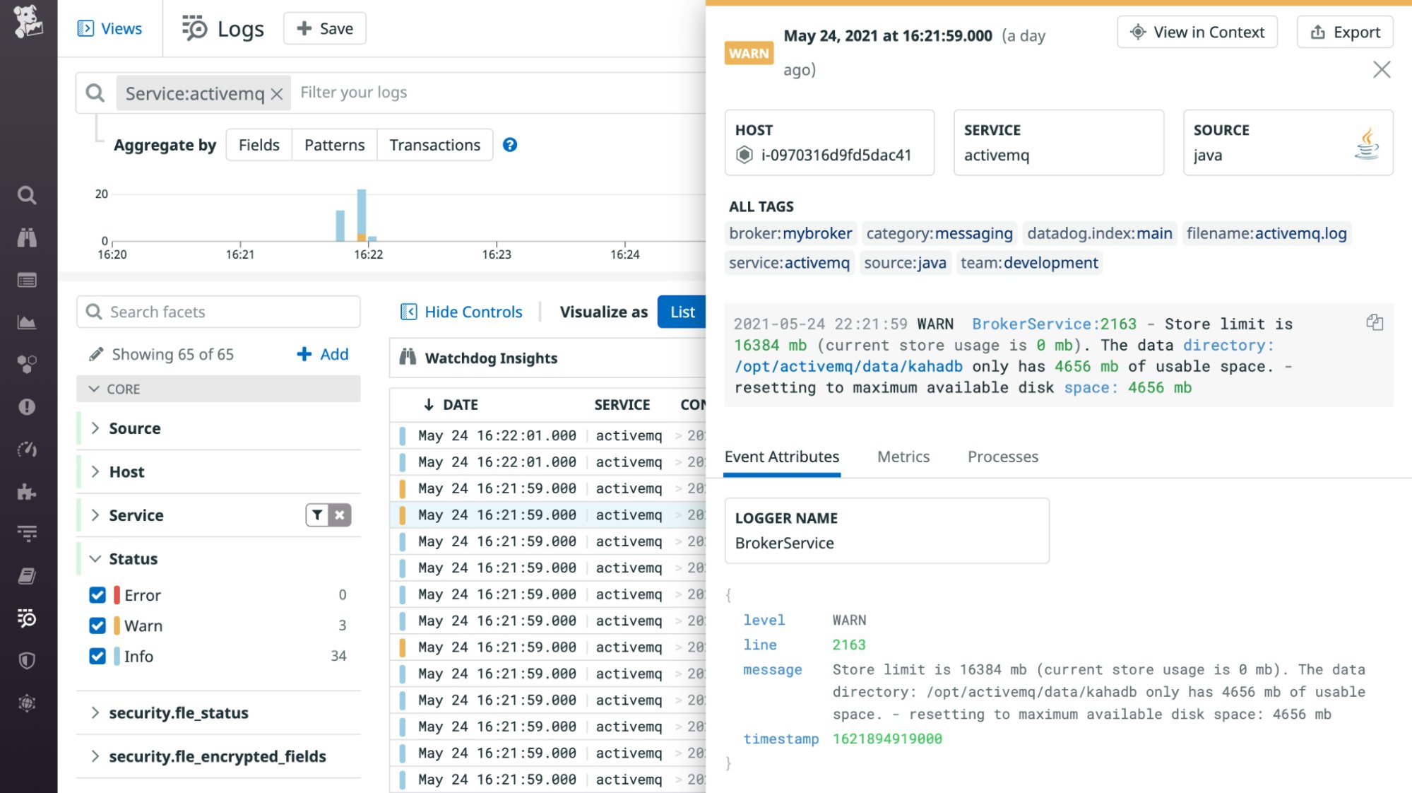The width and height of the screenshot is (1412, 793).
Task: Open Notebooks via the book sidebar icon
Action: (27, 576)
